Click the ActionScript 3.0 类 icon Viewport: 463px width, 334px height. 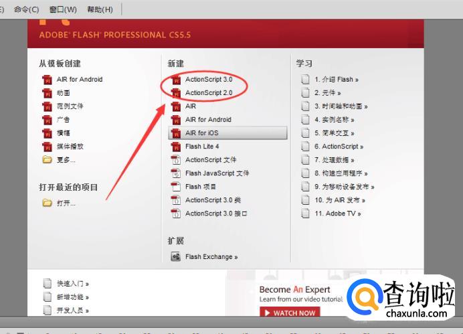point(176,200)
